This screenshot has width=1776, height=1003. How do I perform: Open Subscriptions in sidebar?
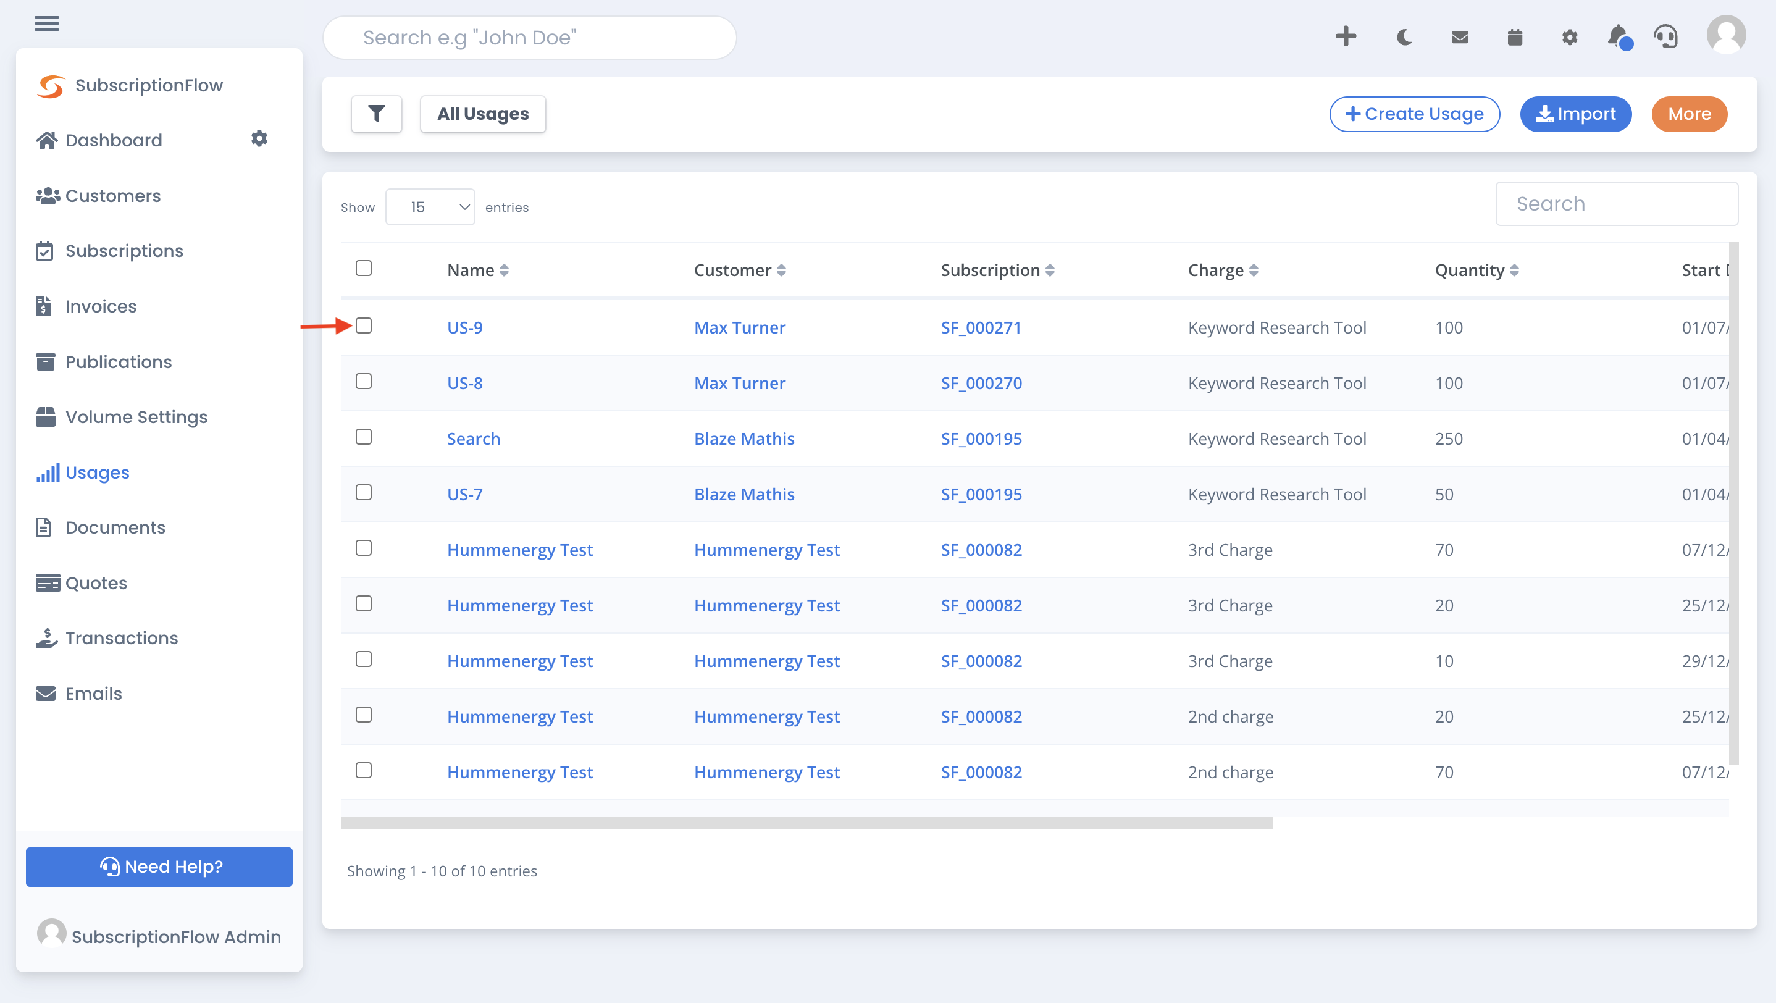(x=110, y=251)
